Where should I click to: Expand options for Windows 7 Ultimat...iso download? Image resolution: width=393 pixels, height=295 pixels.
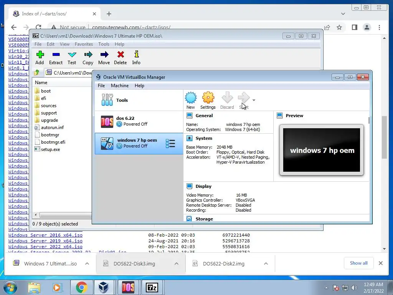87,264
